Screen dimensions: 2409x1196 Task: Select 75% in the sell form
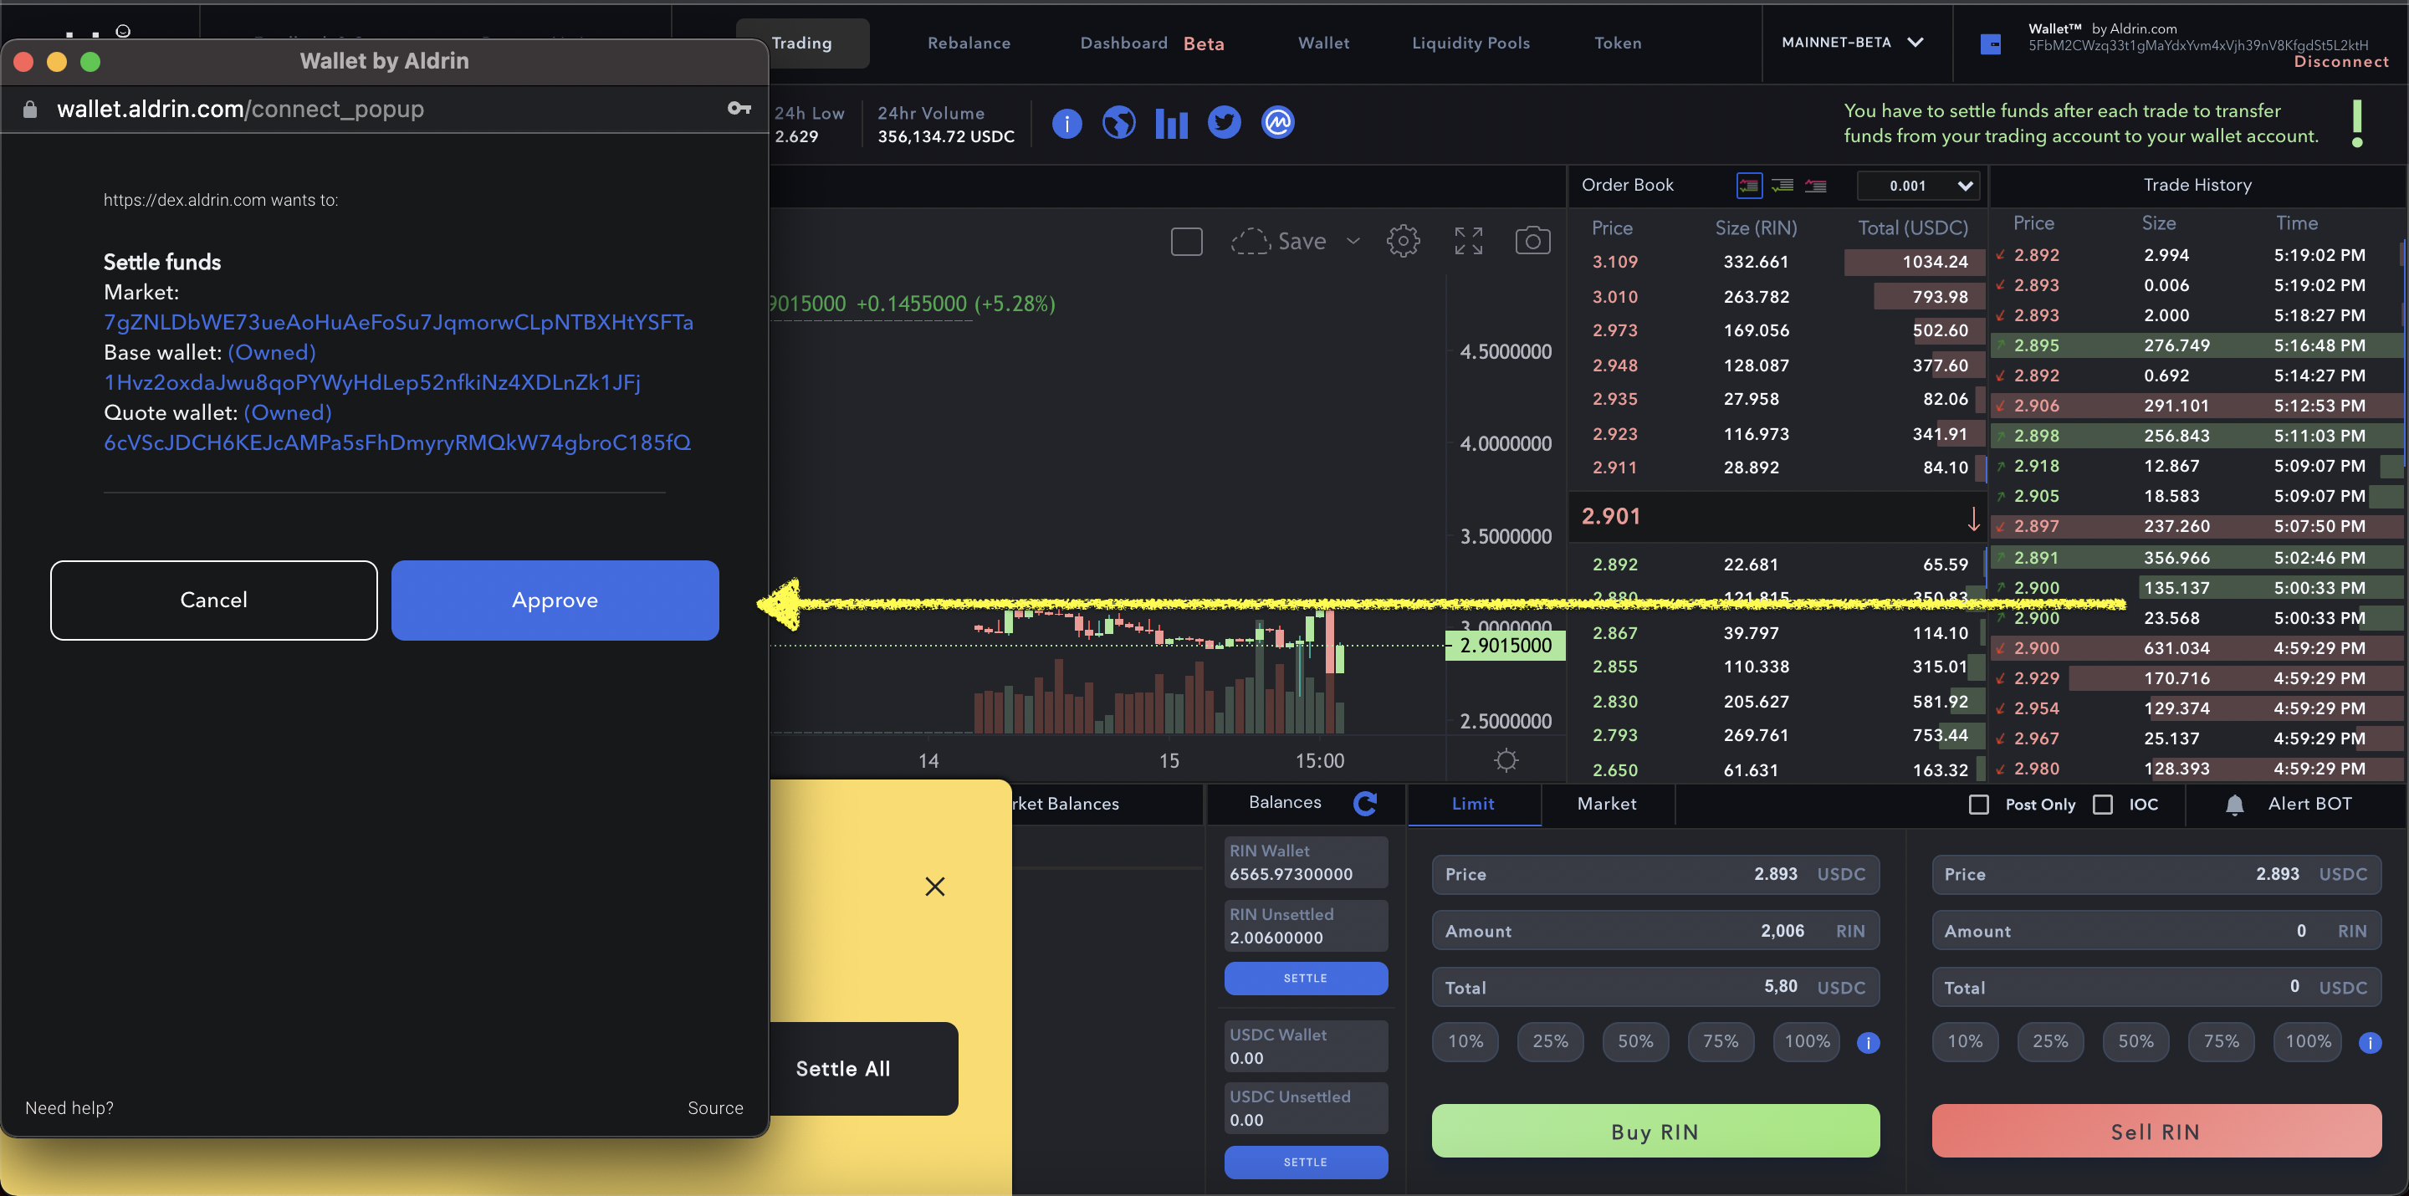coord(2221,1042)
